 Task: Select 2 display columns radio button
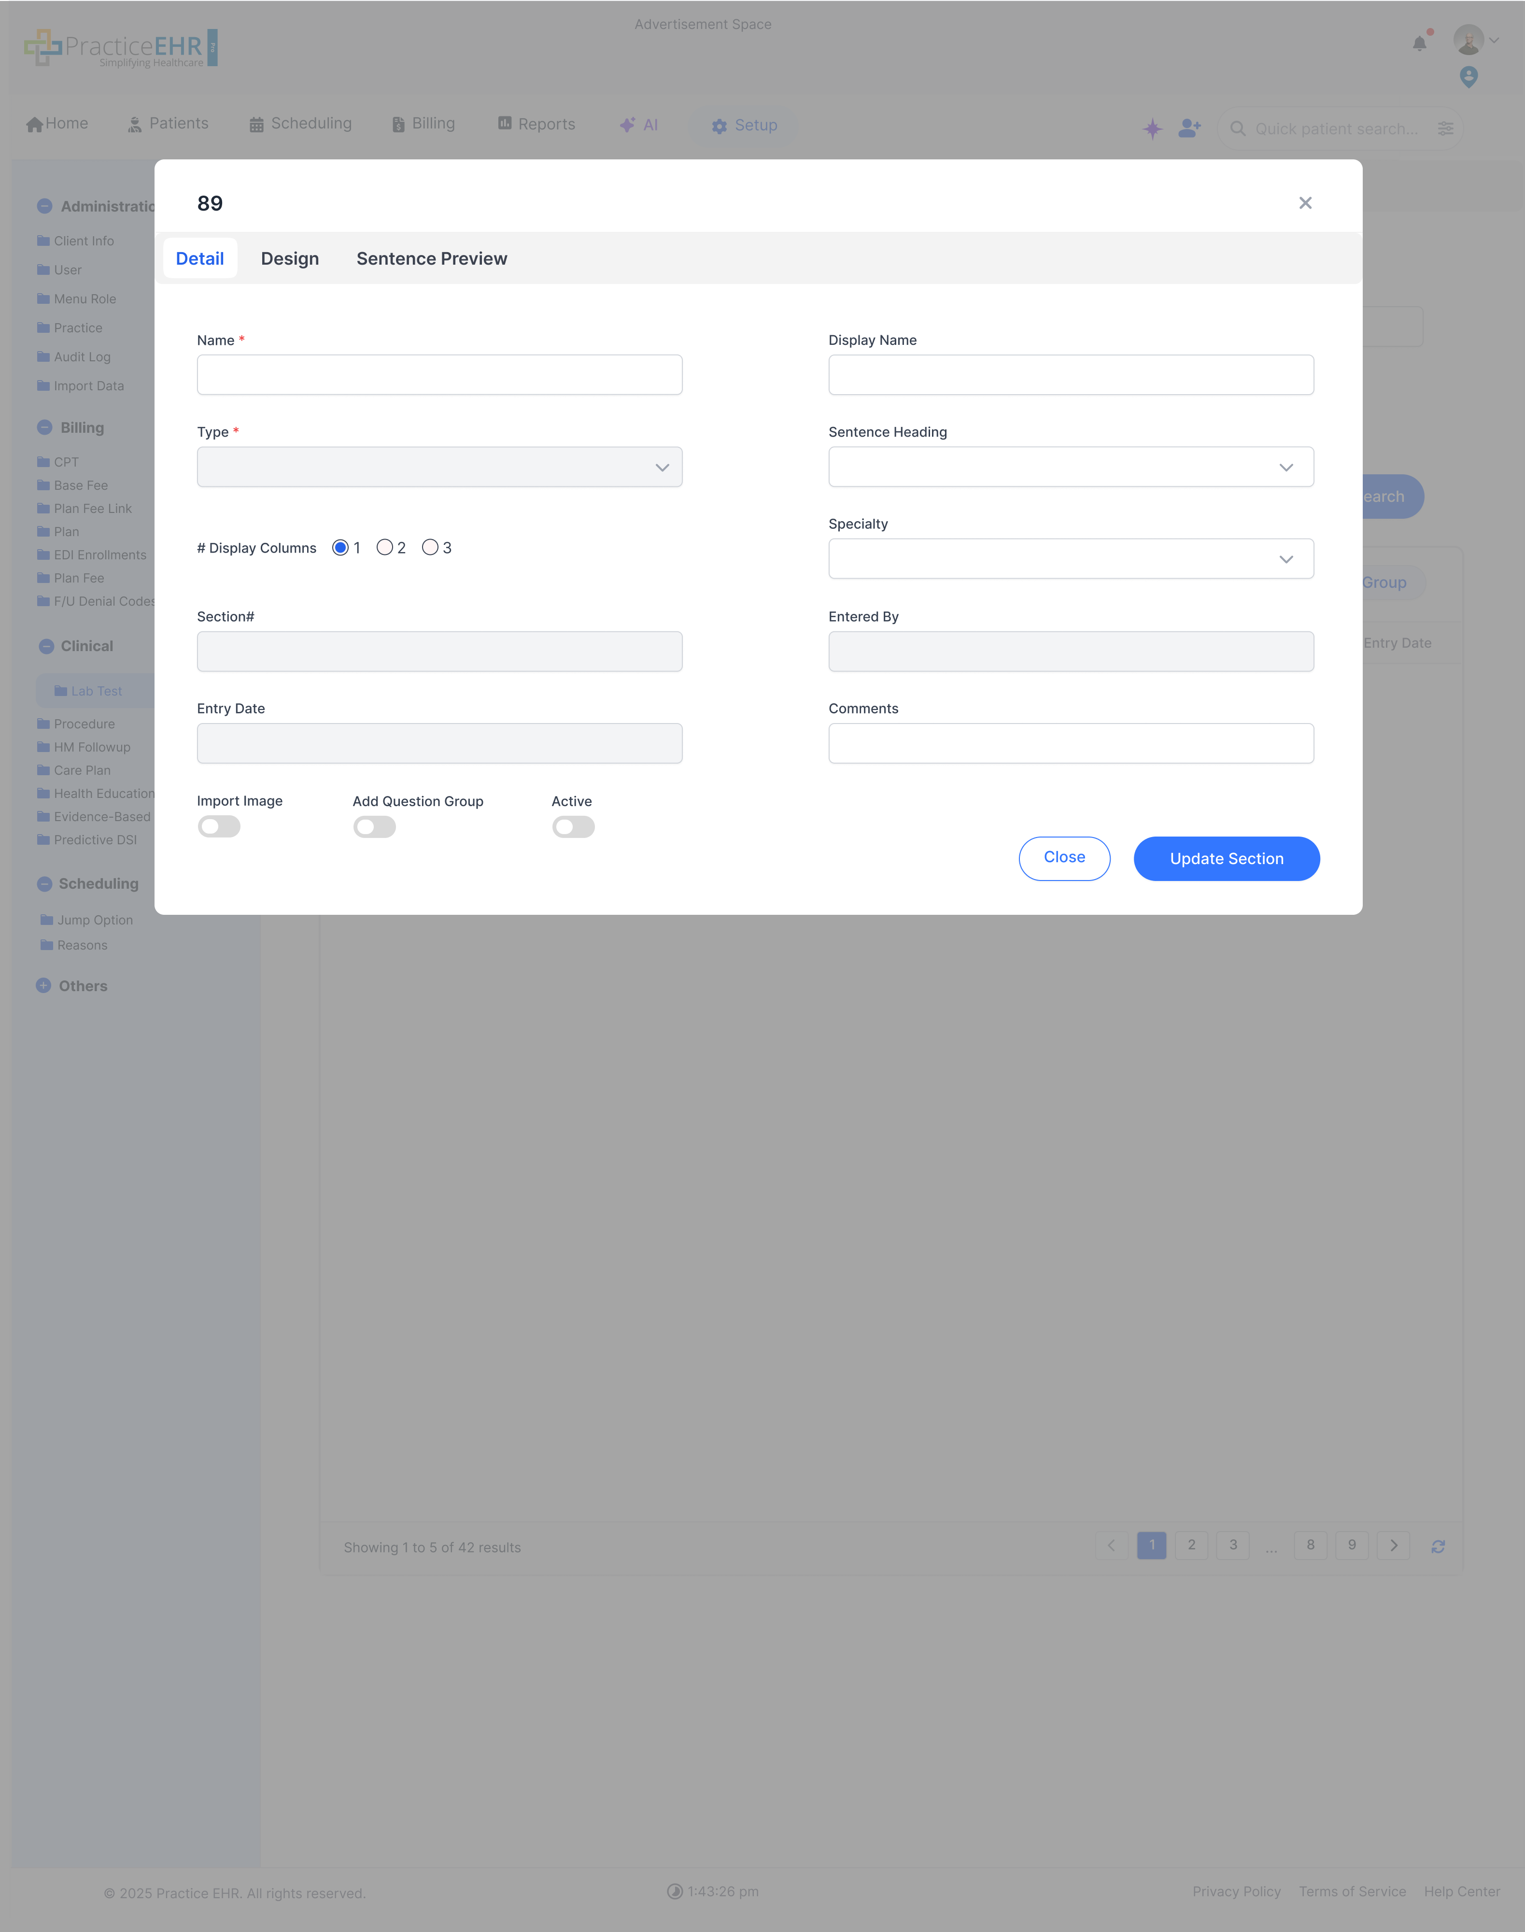point(385,547)
